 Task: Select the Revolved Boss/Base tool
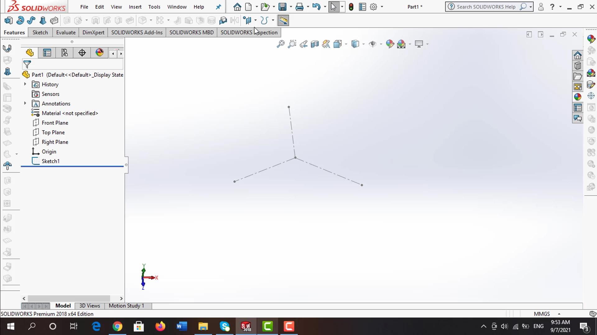[x=20, y=20]
